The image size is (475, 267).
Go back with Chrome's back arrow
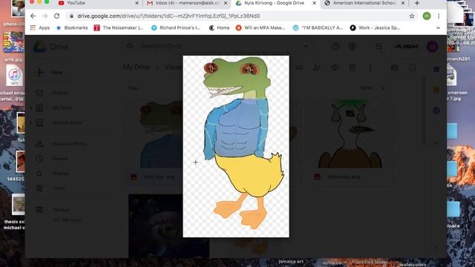(x=33, y=16)
